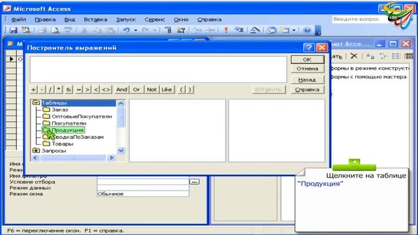Insert the minus operator button
Viewport: 418px width, 235px height.
[x=42, y=89]
